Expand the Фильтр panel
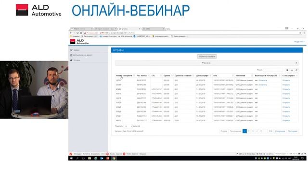This screenshot has height=173, width=308. [206, 63]
